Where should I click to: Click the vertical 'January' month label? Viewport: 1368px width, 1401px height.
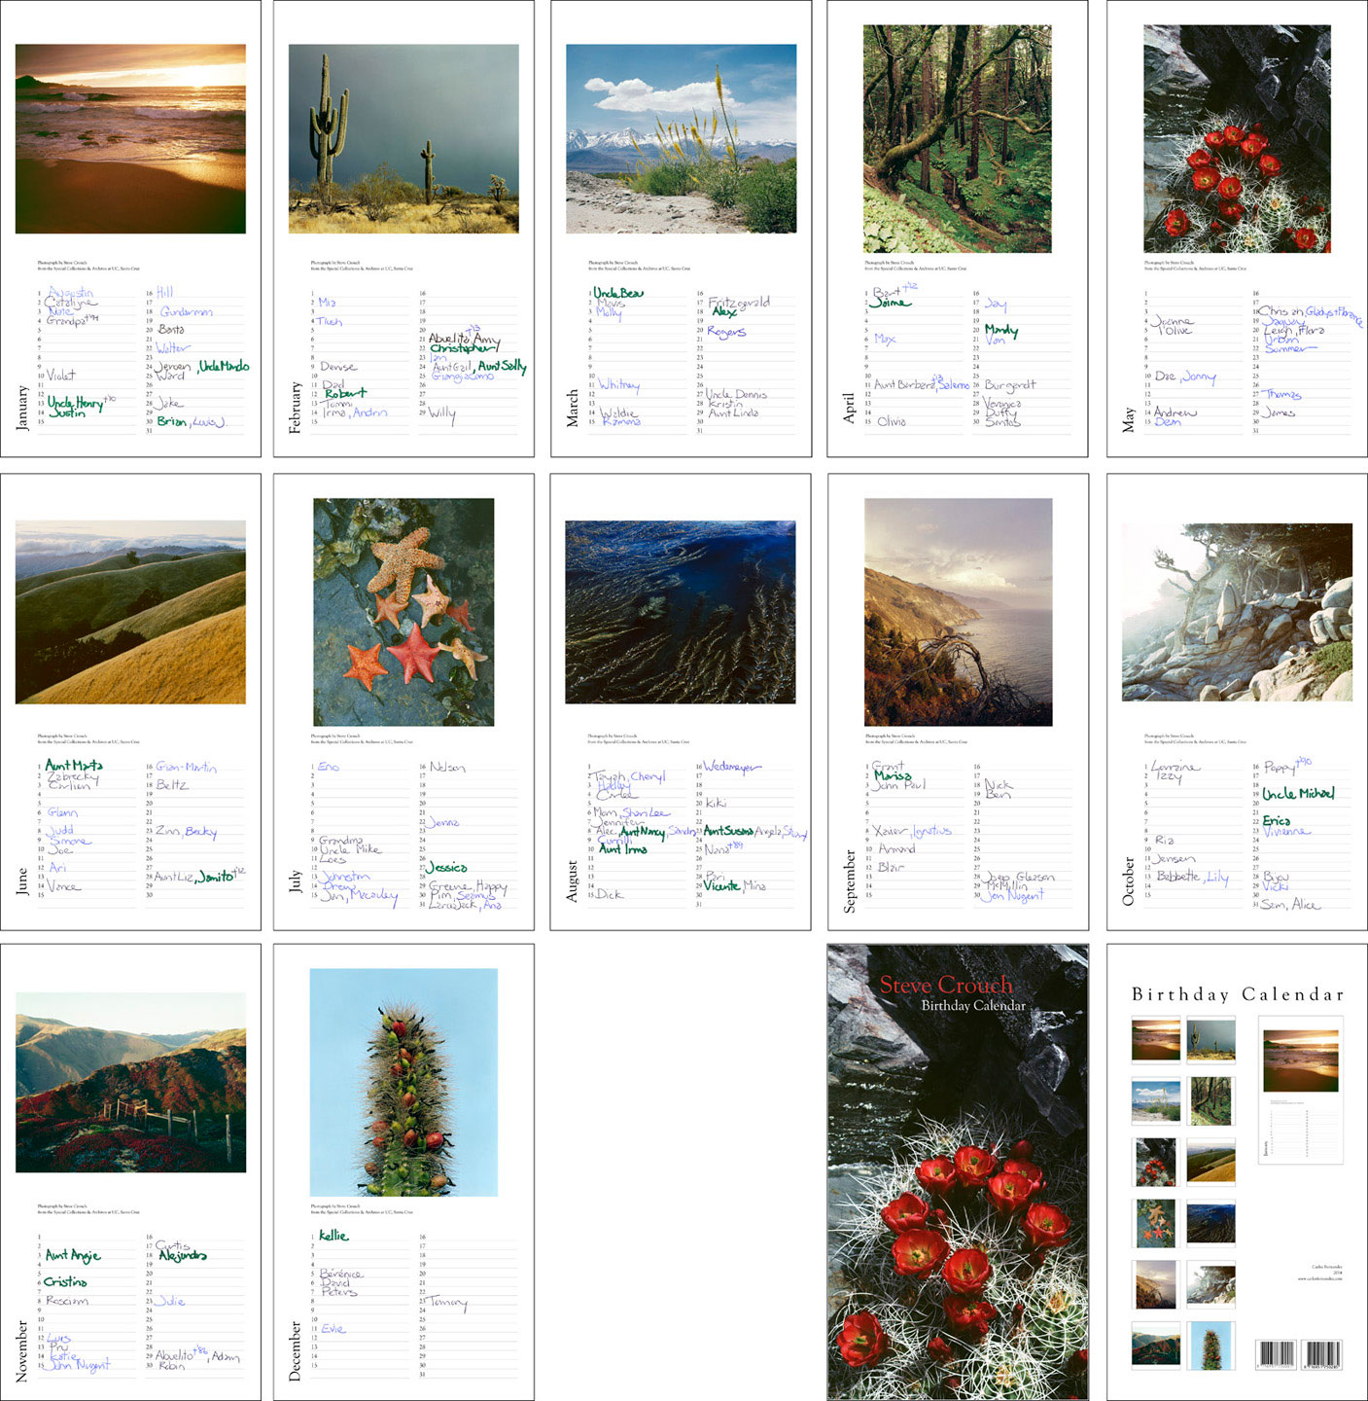[22, 409]
